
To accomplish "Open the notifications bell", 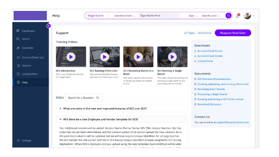I will [238, 16].
